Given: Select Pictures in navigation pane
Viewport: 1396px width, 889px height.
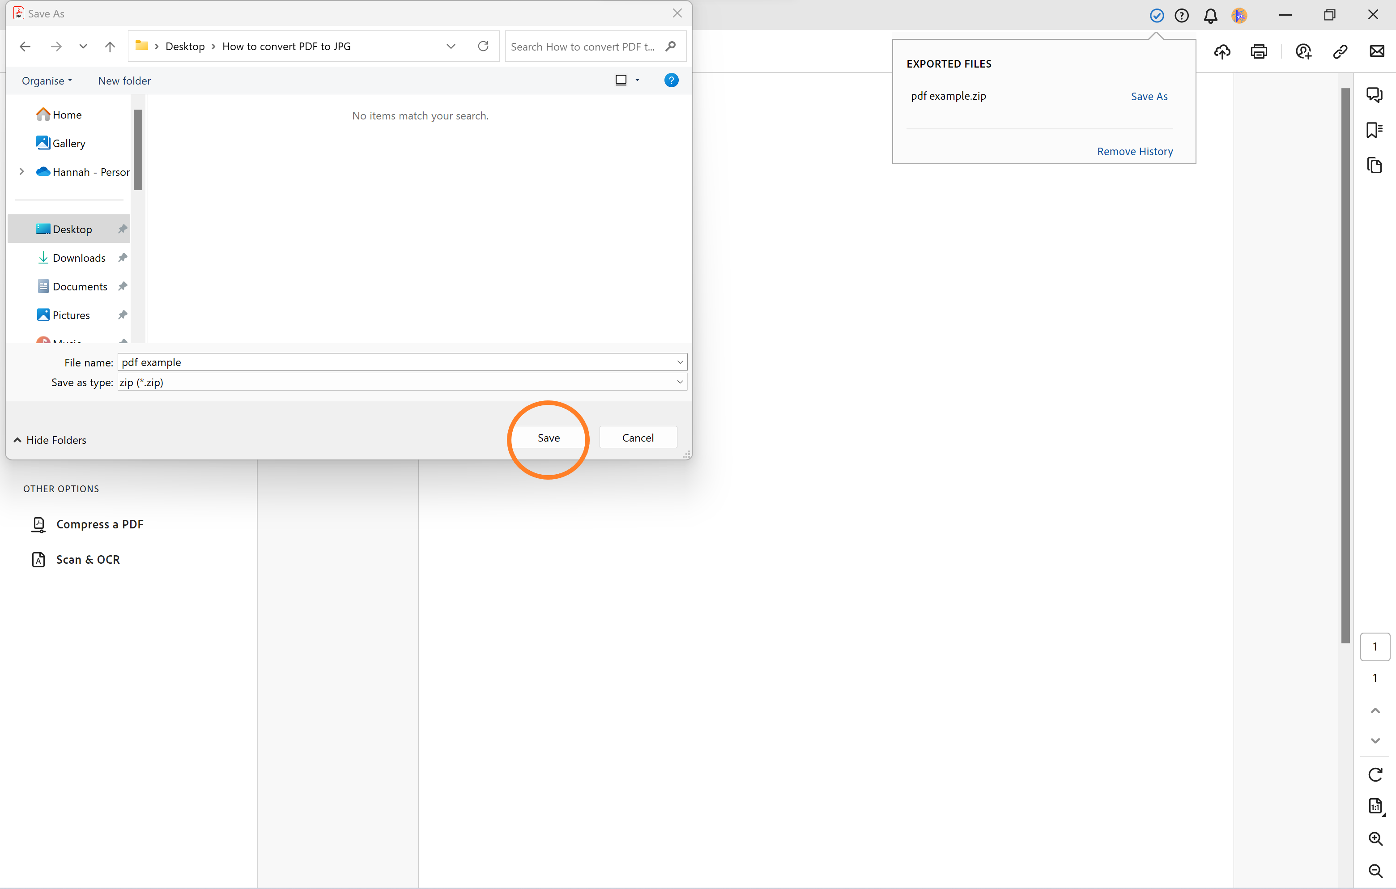Looking at the screenshot, I should (x=64, y=315).
